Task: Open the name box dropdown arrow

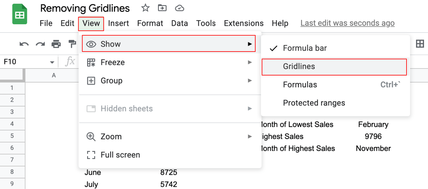Action: pyautogui.click(x=52, y=62)
